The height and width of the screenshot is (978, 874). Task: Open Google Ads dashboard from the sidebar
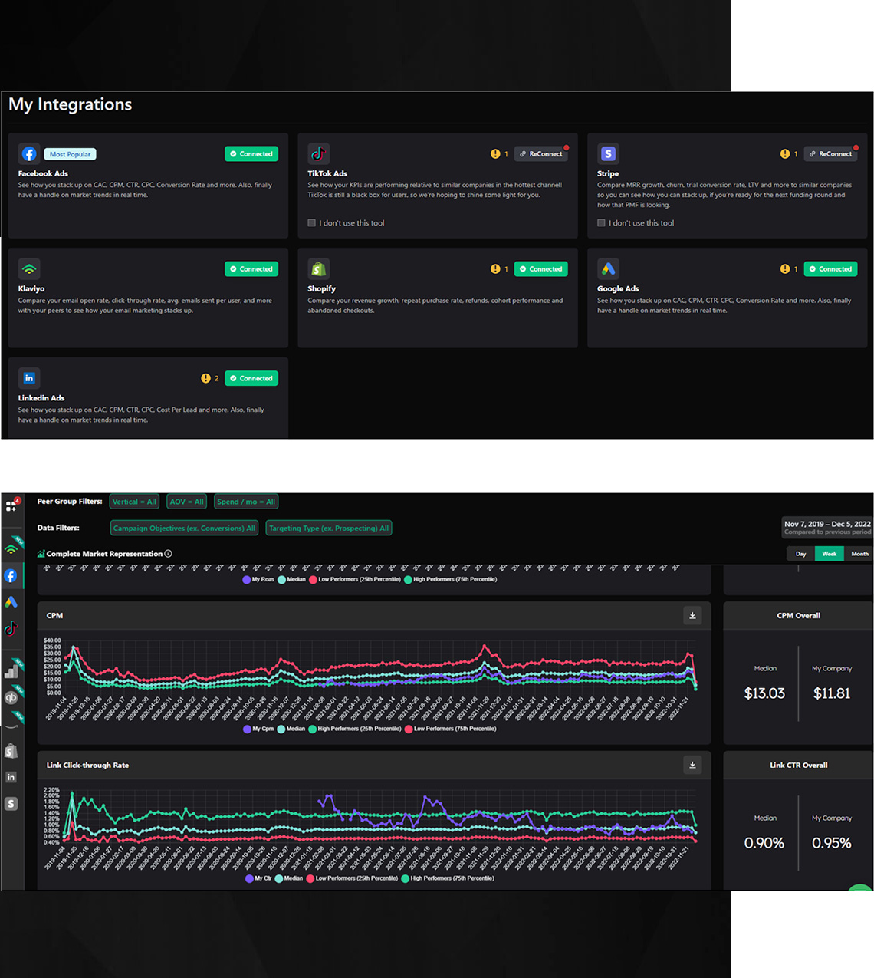click(x=11, y=602)
